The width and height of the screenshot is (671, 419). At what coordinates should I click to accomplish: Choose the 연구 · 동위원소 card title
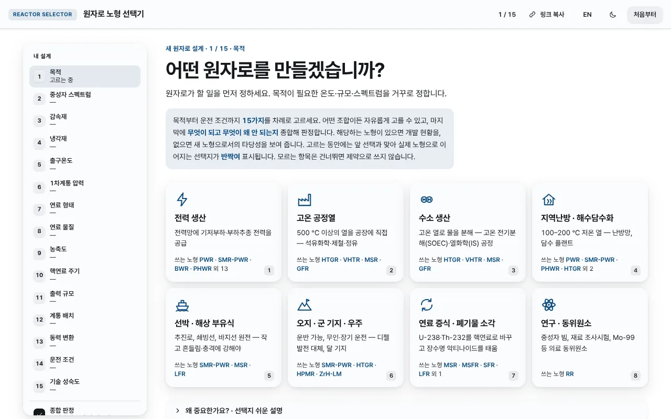pos(566,323)
